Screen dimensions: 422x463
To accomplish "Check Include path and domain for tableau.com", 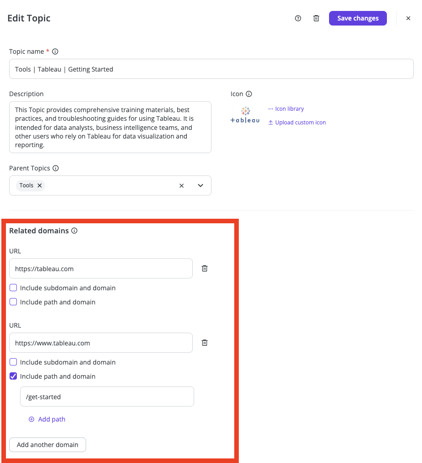I will pos(13,302).
